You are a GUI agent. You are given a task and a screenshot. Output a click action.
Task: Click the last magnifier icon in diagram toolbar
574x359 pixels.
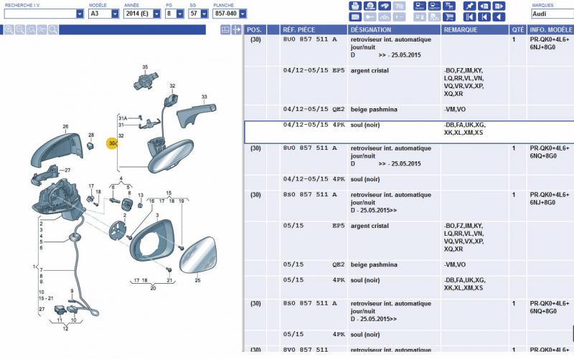pyautogui.click(x=52, y=29)
